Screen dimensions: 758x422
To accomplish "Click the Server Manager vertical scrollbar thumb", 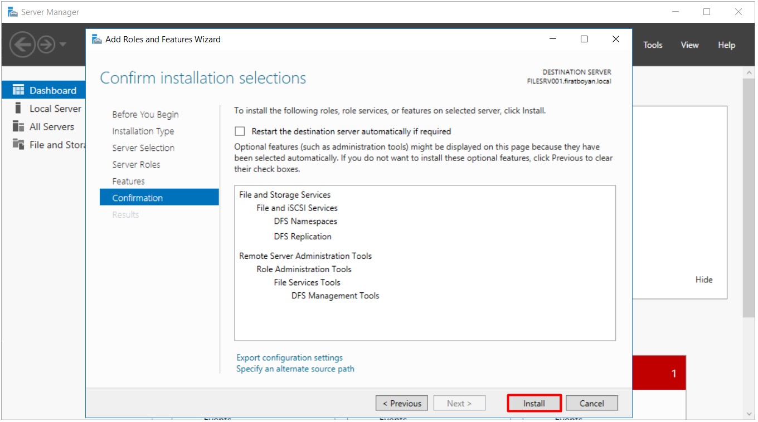I will tap(749, 198).
